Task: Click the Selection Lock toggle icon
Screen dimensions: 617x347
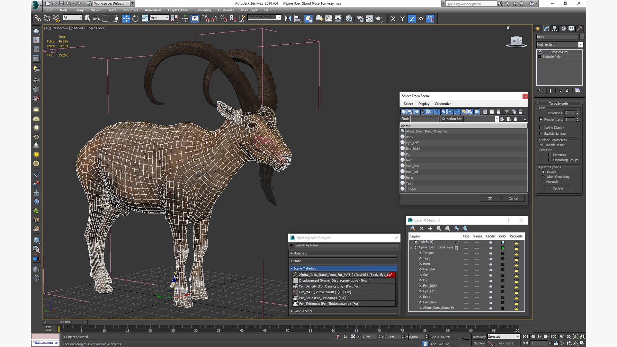Action: click(345, 337)
